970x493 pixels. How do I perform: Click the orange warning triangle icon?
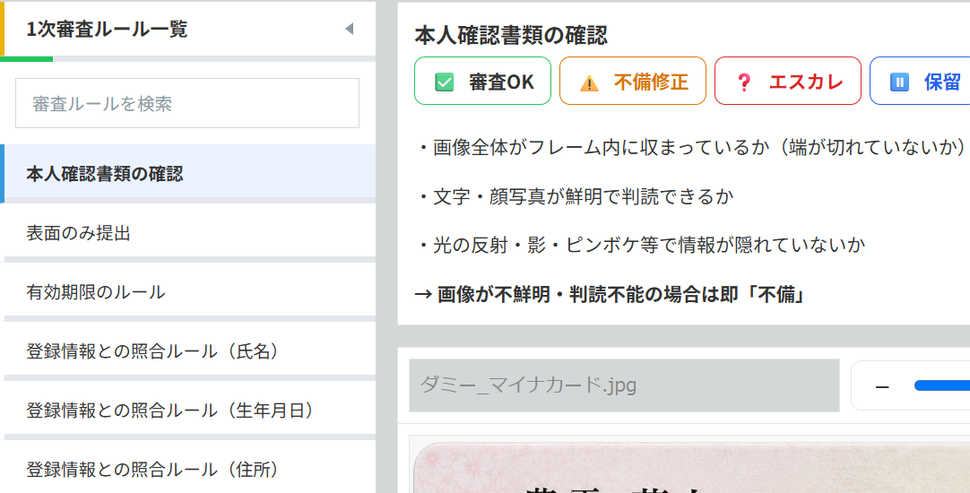(589, 82)
